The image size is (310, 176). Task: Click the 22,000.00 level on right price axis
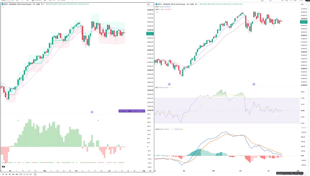304,85
